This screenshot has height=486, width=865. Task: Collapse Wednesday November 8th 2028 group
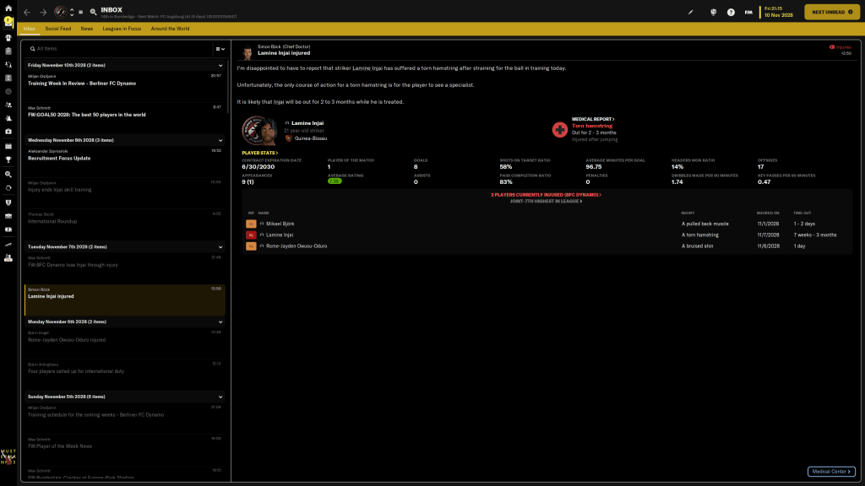click(x=221, y=140)
